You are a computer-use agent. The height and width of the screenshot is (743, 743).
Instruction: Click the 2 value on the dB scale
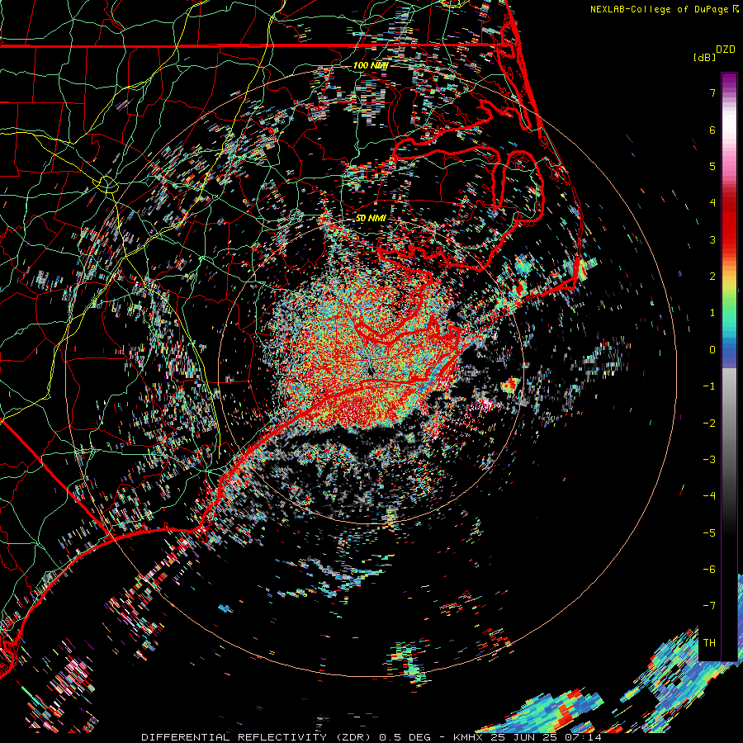pos(712,277)
